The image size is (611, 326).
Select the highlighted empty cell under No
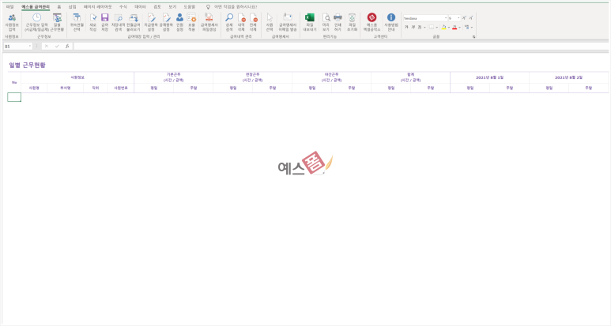click(14, 97)
